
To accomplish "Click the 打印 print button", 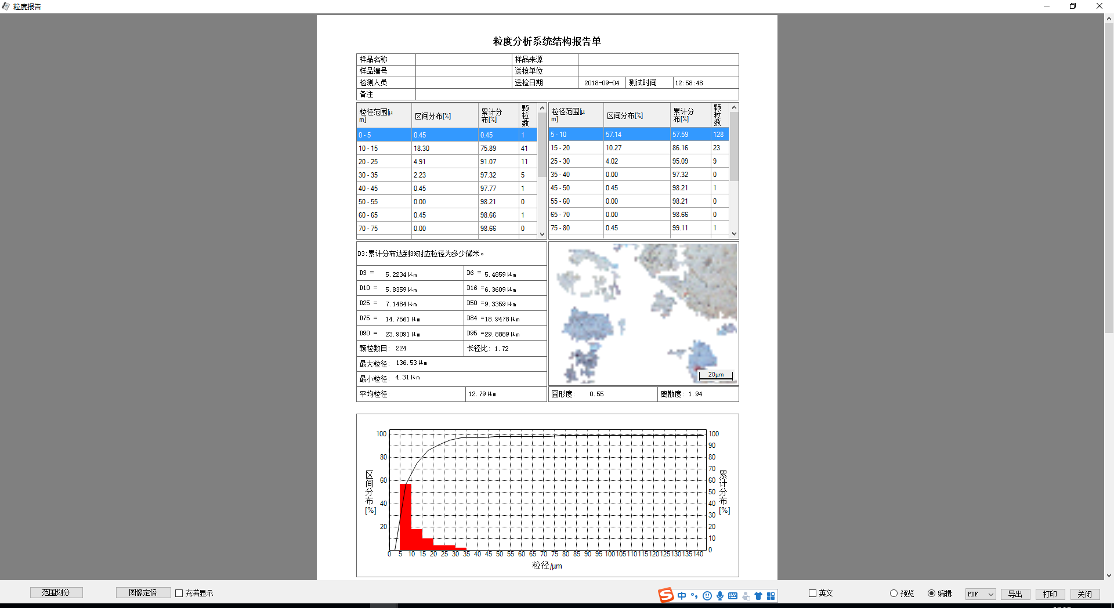I will click(x=1050, y=594).
